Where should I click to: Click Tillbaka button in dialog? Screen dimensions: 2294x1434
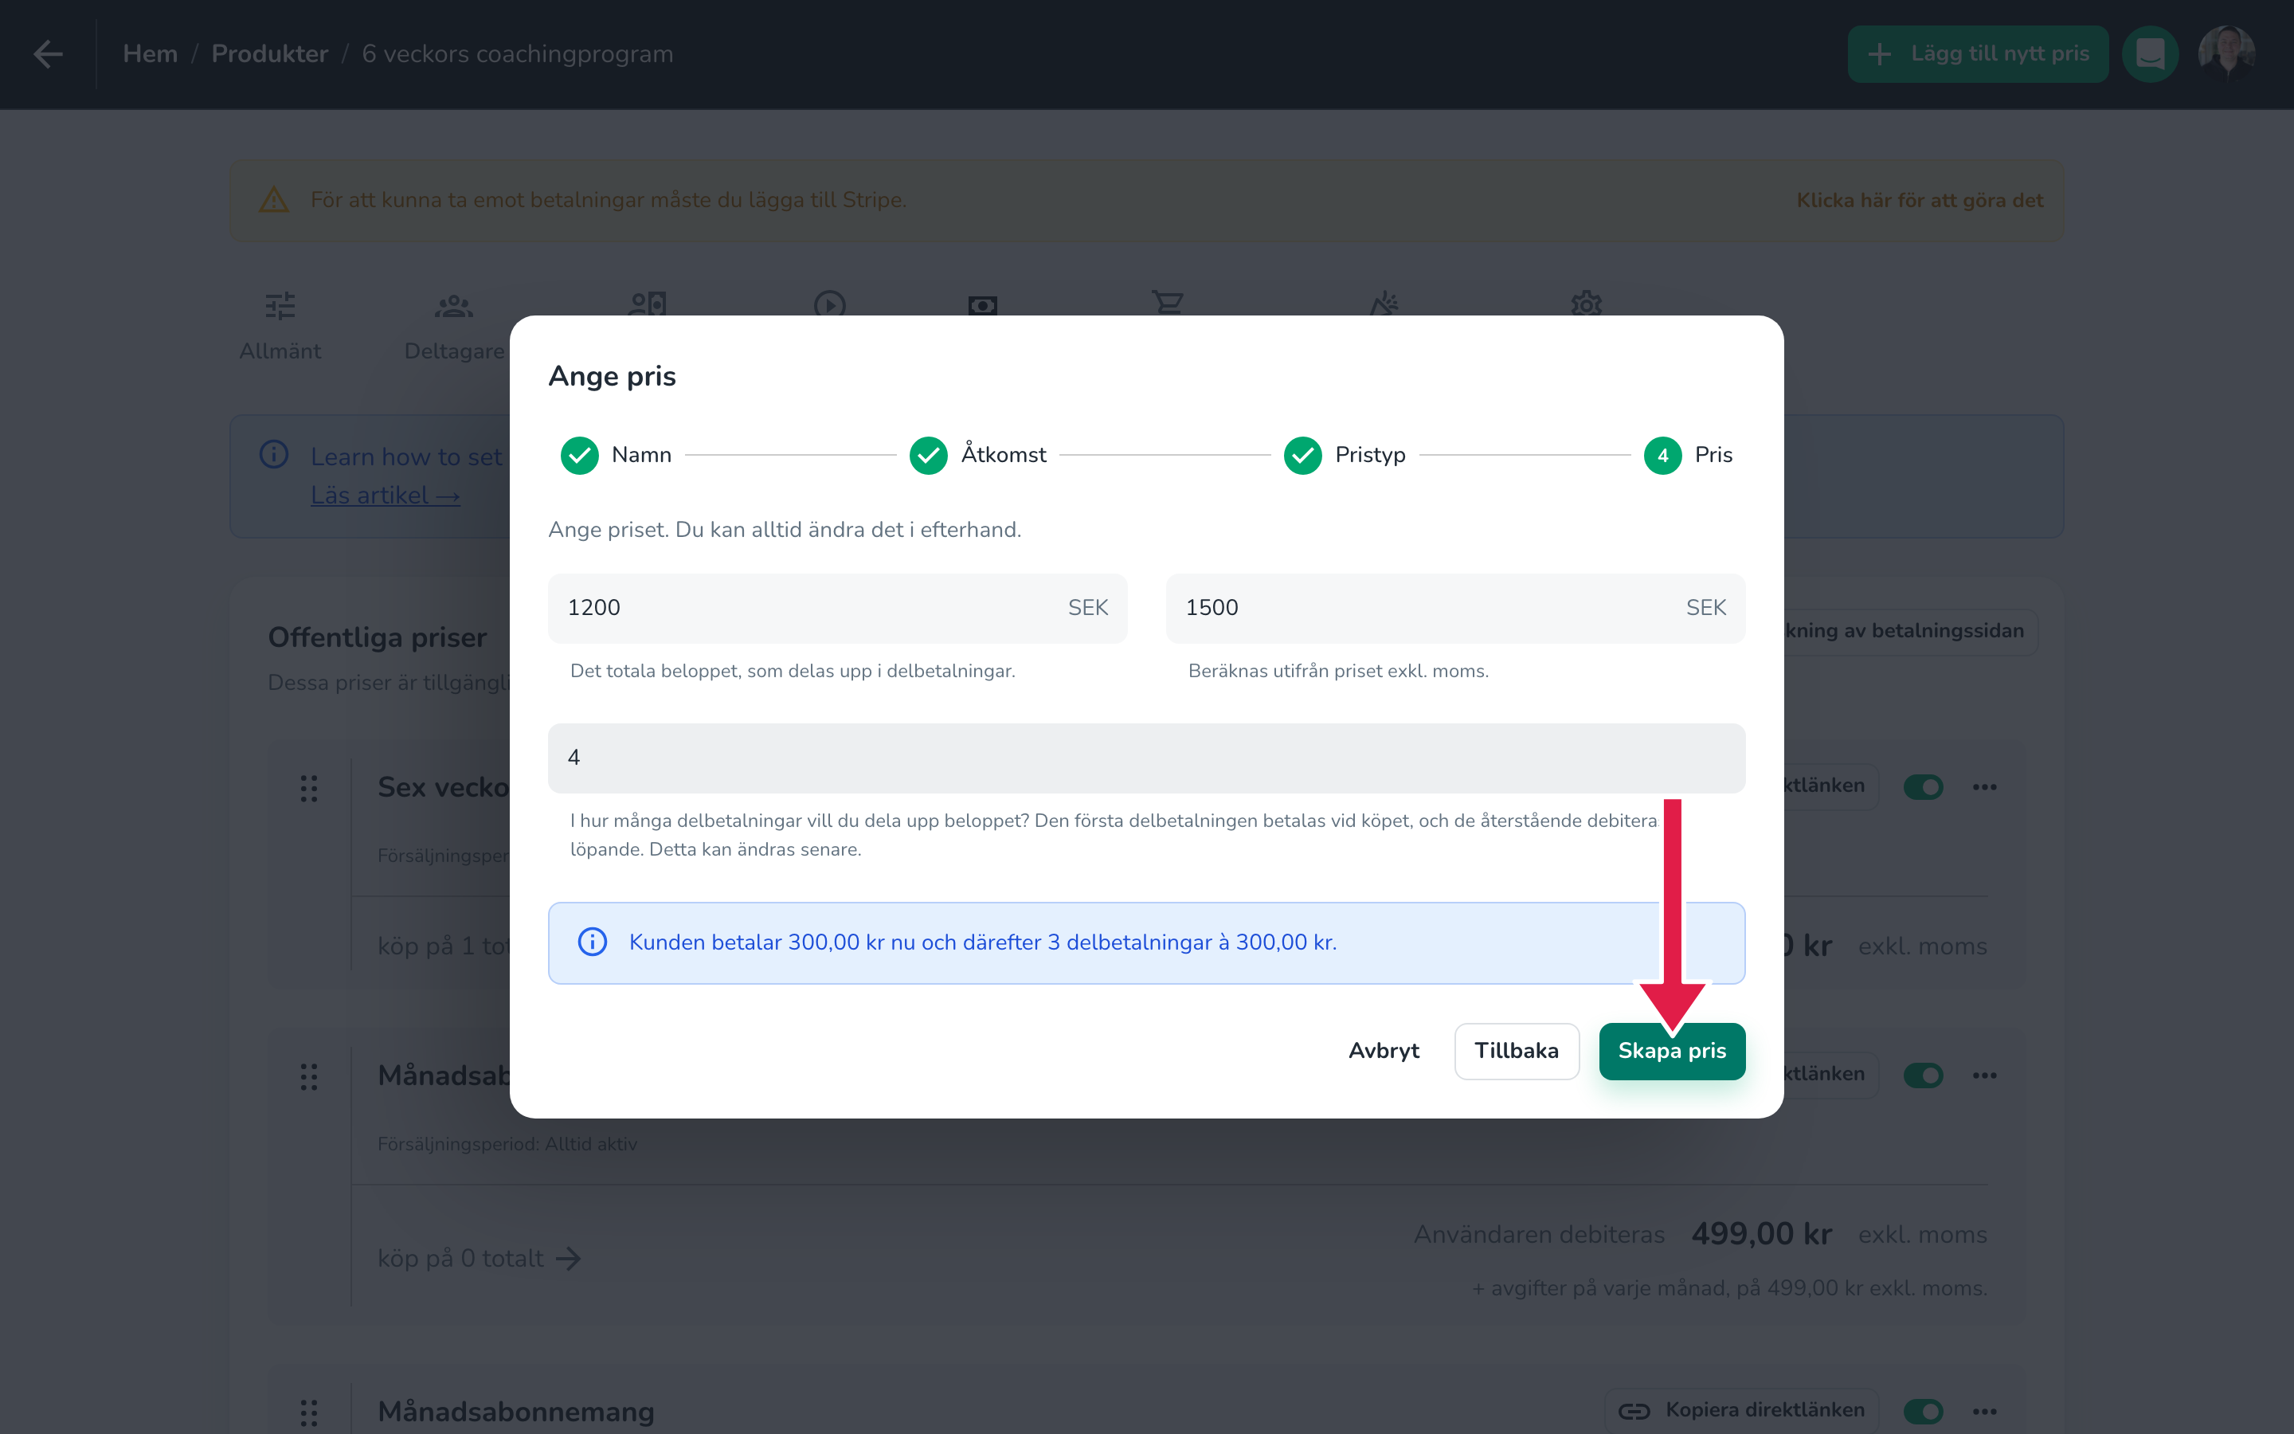tap(1516, 1051)
